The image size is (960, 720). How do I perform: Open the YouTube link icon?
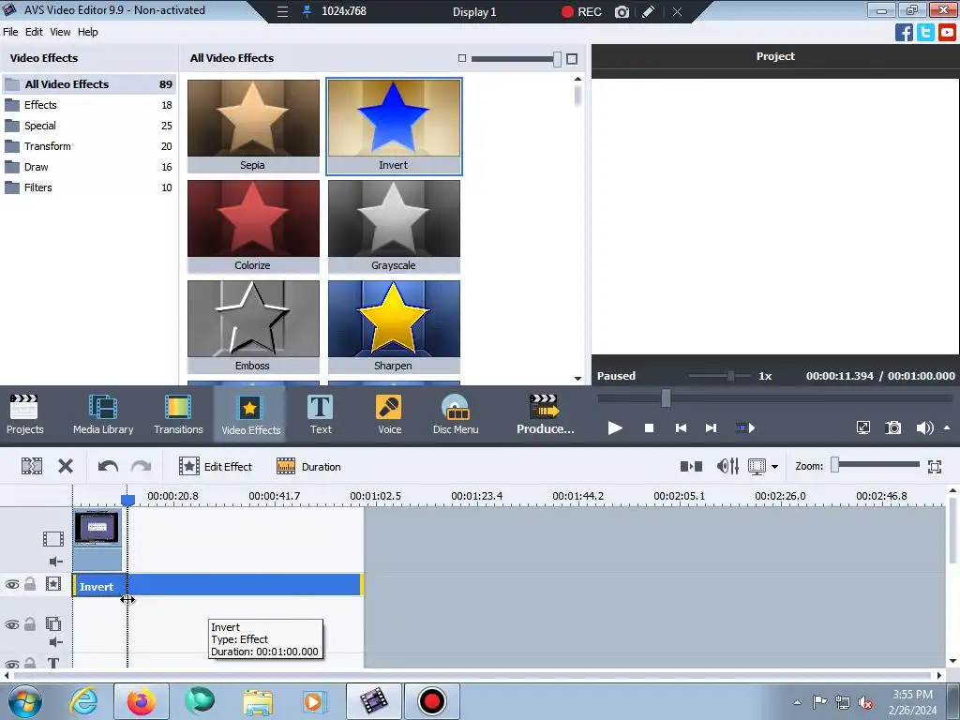[947, 33]
